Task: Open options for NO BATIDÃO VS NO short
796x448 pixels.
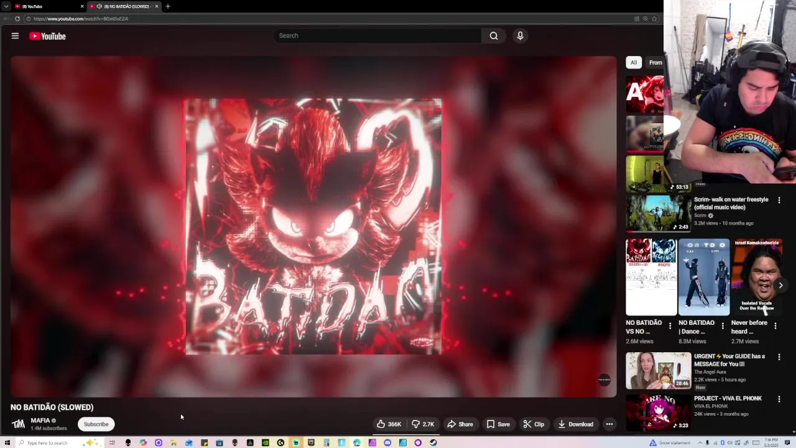Action: pos(670,325)
